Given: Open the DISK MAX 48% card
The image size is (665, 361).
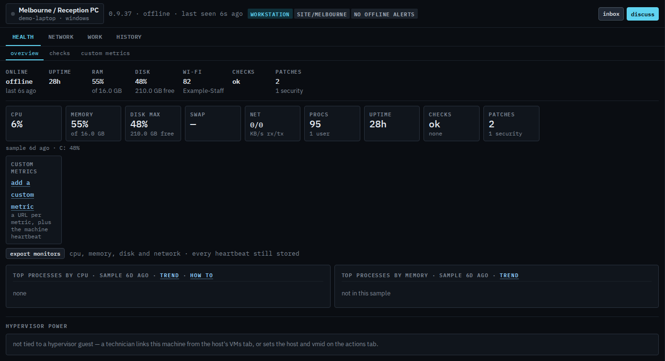Looking at the screenshot, I should click(x=153, y=124).
